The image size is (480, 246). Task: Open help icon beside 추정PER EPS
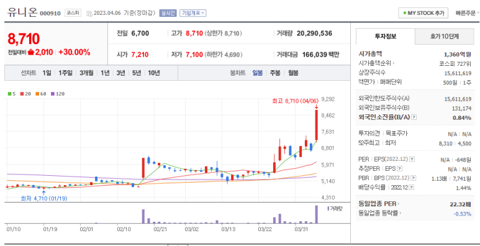(x=399, y=169)
